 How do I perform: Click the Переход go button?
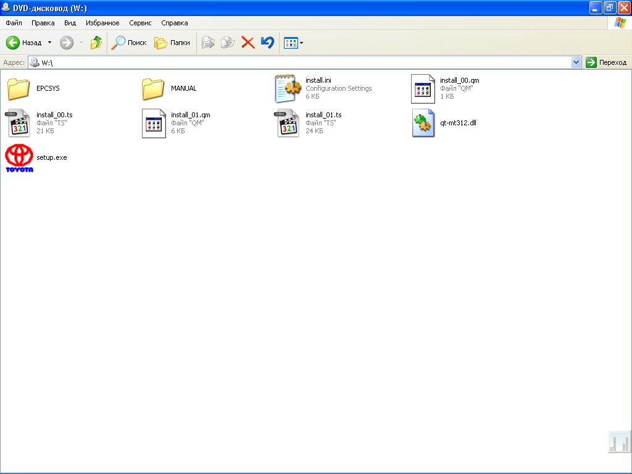tap(606, 62)
